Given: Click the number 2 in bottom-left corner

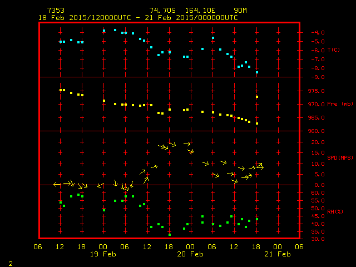Looking at the screenshot, I should (x=10, y=263).
